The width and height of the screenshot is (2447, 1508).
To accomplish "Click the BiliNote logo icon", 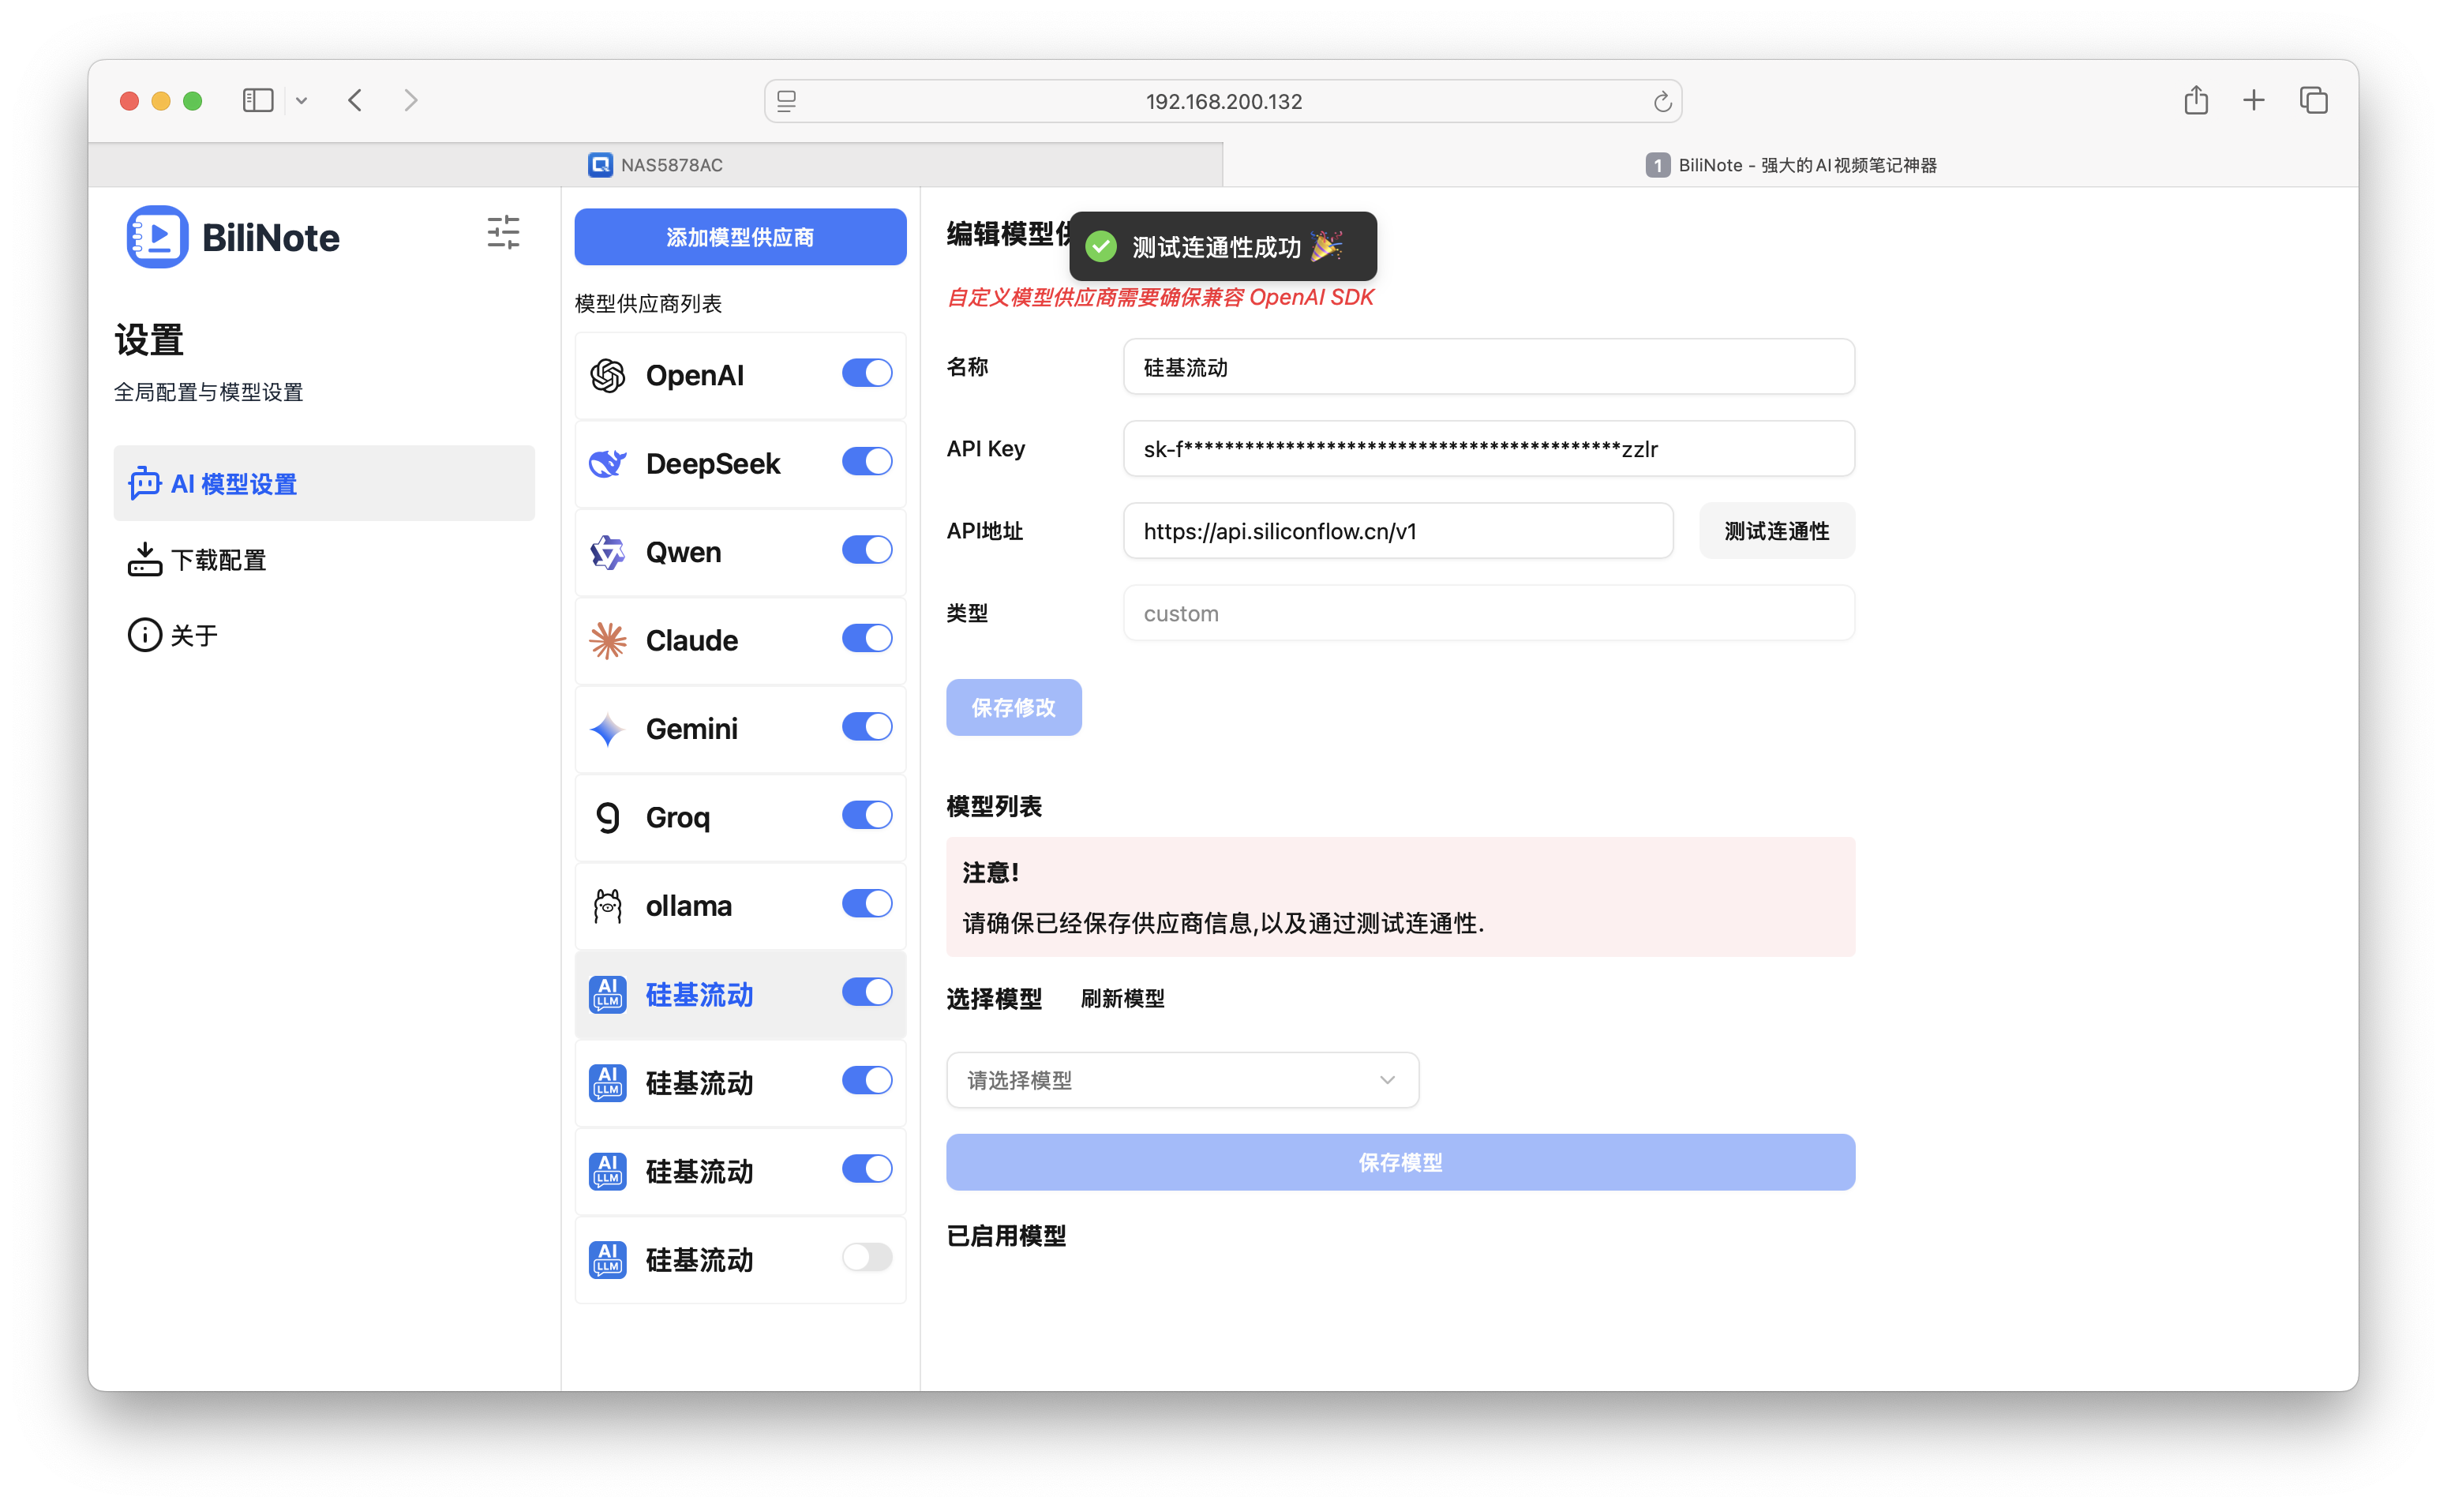I will click(156, 236).
